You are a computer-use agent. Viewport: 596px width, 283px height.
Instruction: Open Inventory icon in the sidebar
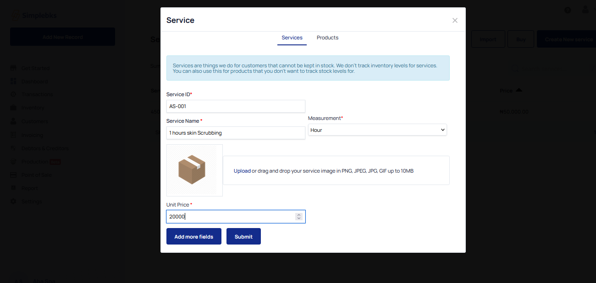click(x=13, y=108)
